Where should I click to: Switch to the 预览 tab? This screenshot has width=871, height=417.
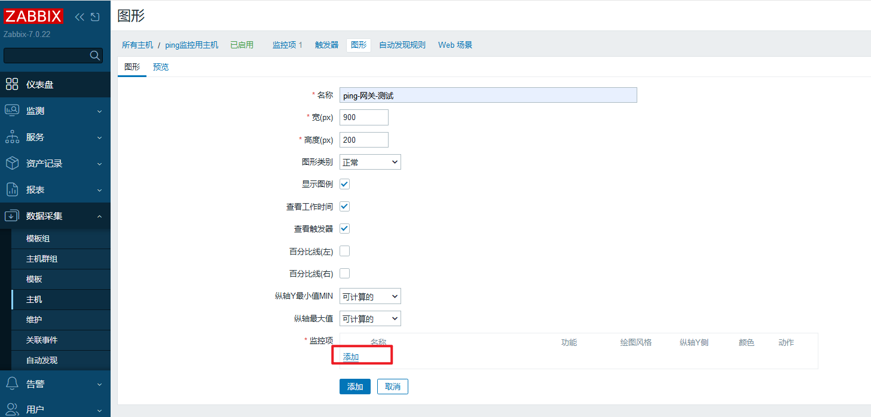tap(161, 67)
